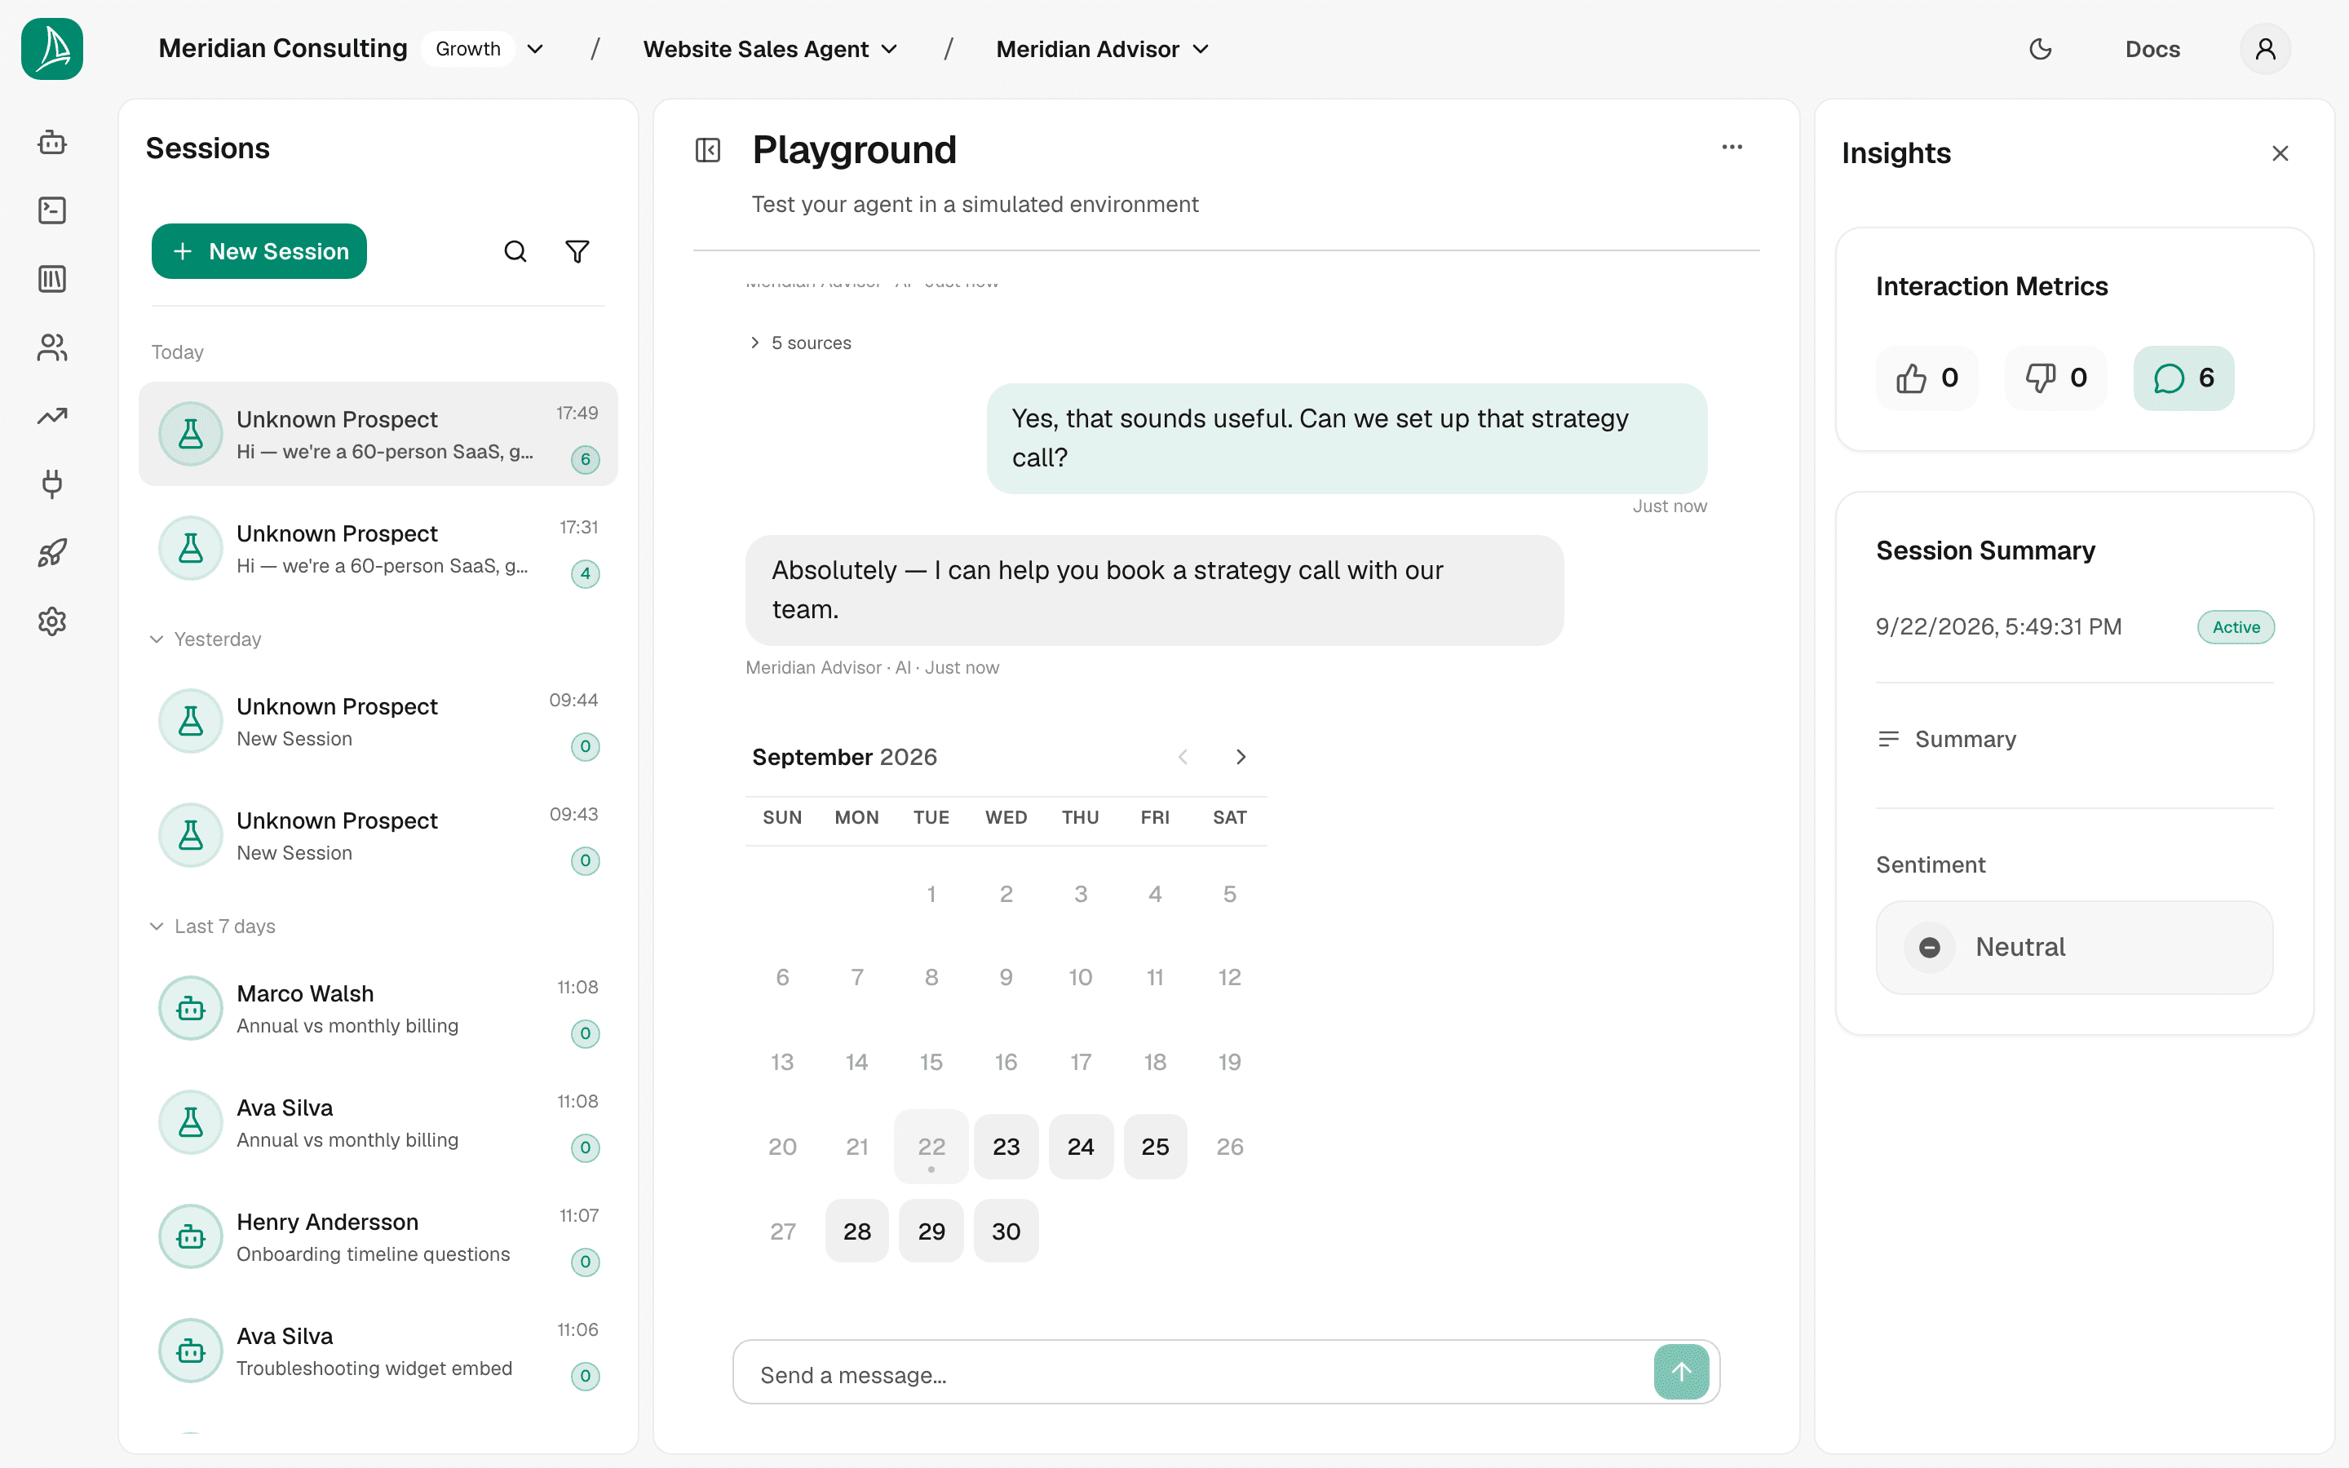Click the Meridian sailboat logo
This screenshot has height=1468, width=2349.
(x=52, y=49)
